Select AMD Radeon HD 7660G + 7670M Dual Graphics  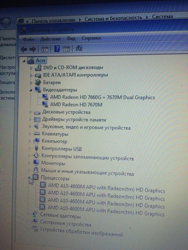tap(103, 97)
